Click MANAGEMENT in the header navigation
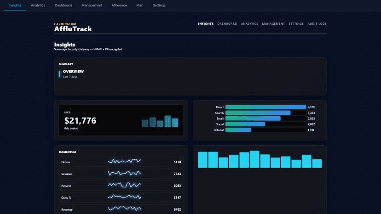Screen dimensions: 381x214 [x=273, y=24]
